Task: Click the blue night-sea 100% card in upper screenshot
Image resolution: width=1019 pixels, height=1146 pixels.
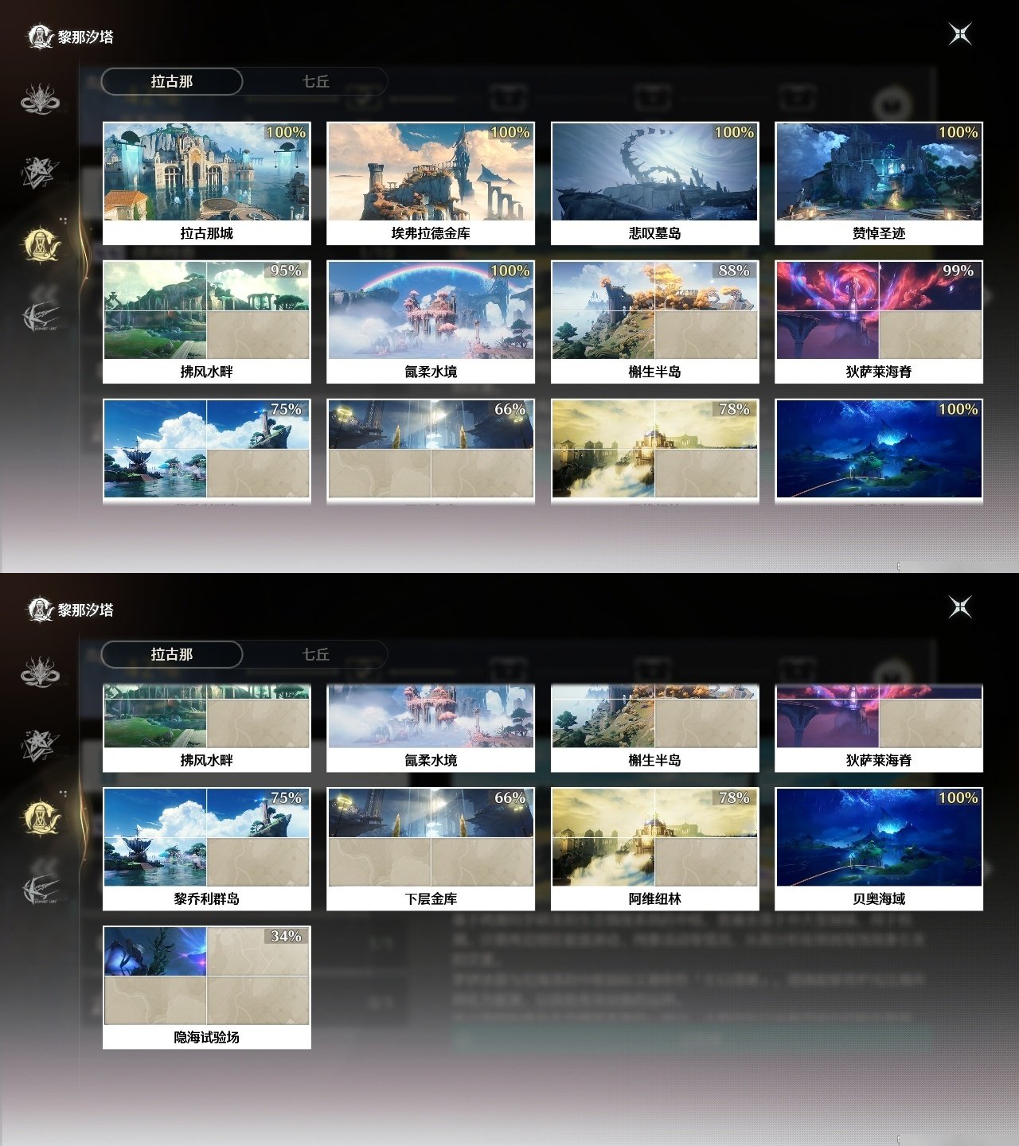Action: tap(879, 451)
